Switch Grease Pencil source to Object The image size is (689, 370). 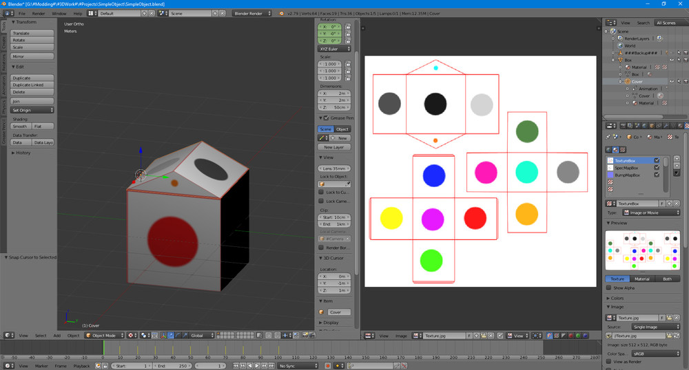342,129
